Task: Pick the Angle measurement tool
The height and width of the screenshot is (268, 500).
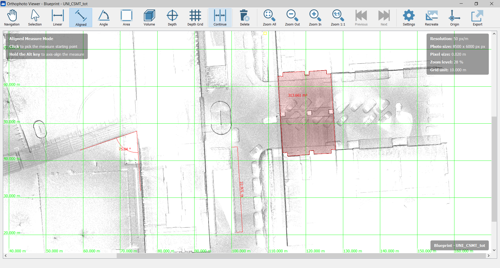Action: pyautogui.click(x=104, y=18)
